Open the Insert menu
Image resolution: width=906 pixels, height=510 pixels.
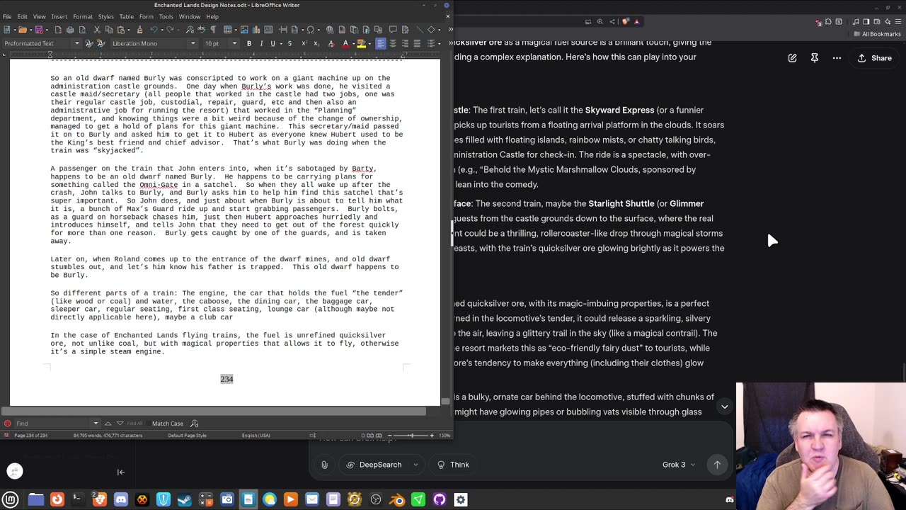59,16
